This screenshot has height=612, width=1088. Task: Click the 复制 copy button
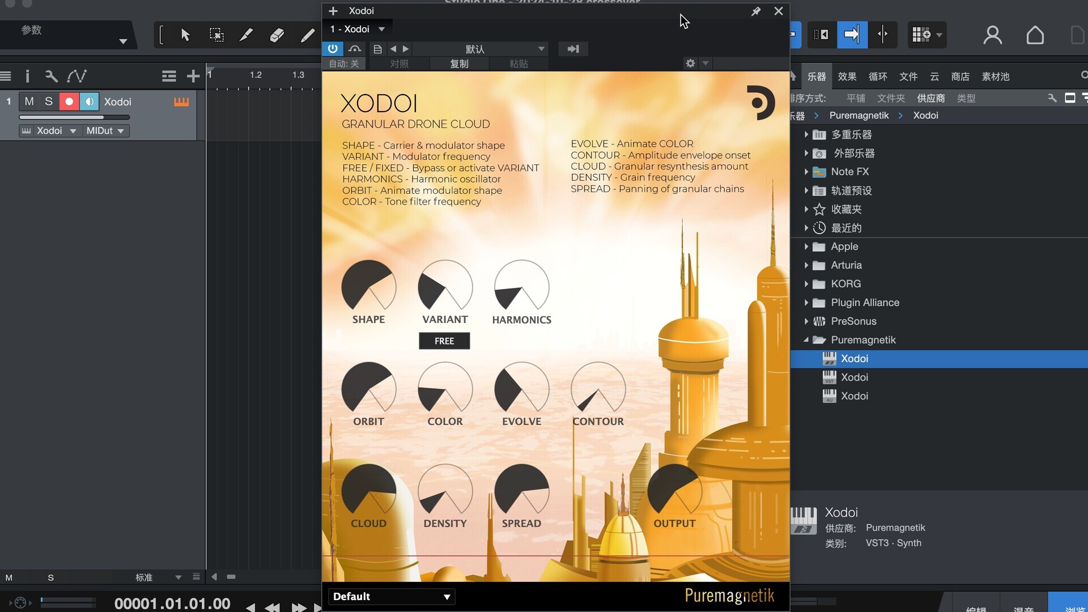point(460,63)
